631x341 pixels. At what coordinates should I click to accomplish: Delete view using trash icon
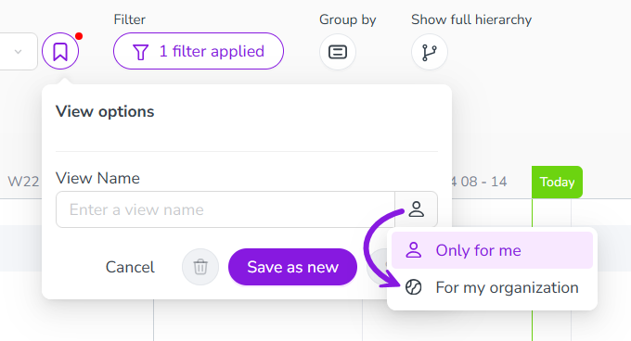pos(200,267)
